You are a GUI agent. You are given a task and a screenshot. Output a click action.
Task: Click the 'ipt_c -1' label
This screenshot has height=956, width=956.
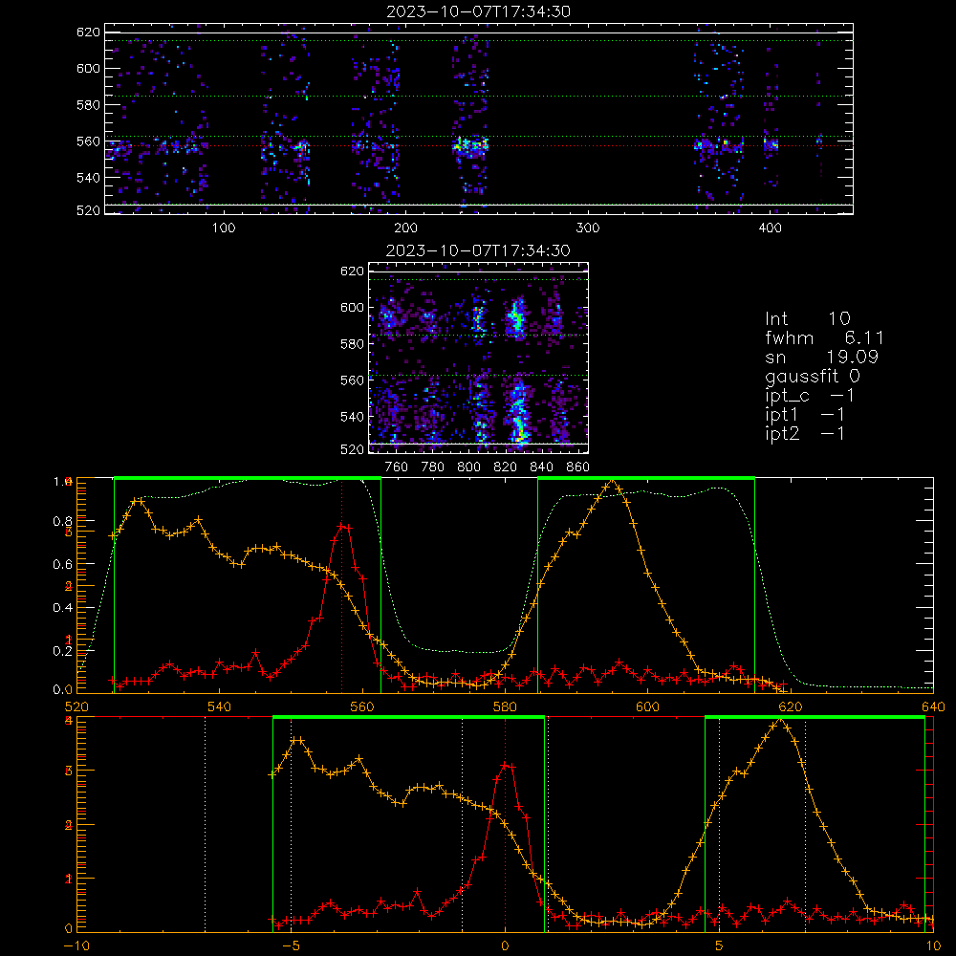point(810,397)
